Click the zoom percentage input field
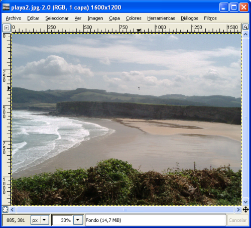This screenshot has width=251, height=228. click(62, 220)
